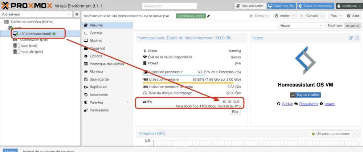
Task: Click the data center server icon
Action: coord(7,22)
